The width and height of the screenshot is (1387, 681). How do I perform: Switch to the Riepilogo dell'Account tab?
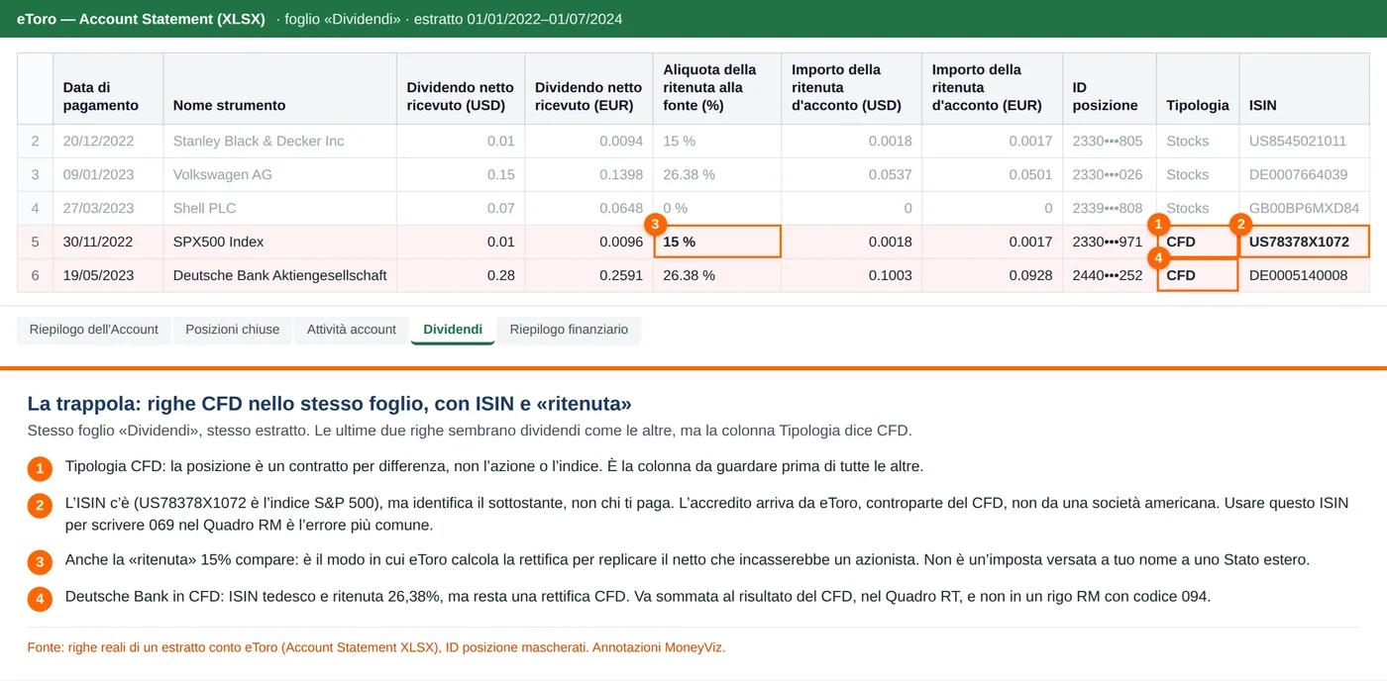(x=94, y=330)
